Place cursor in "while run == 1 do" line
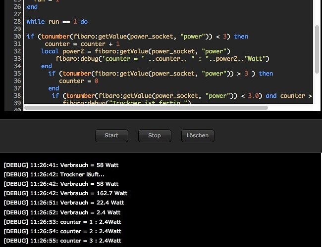 click(57, 22)
